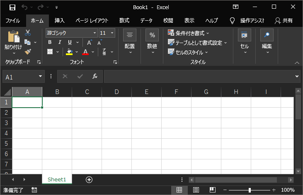303x195 pixels.
Task: Click the Format Painter brush icon
Action: tap(28, 52)
